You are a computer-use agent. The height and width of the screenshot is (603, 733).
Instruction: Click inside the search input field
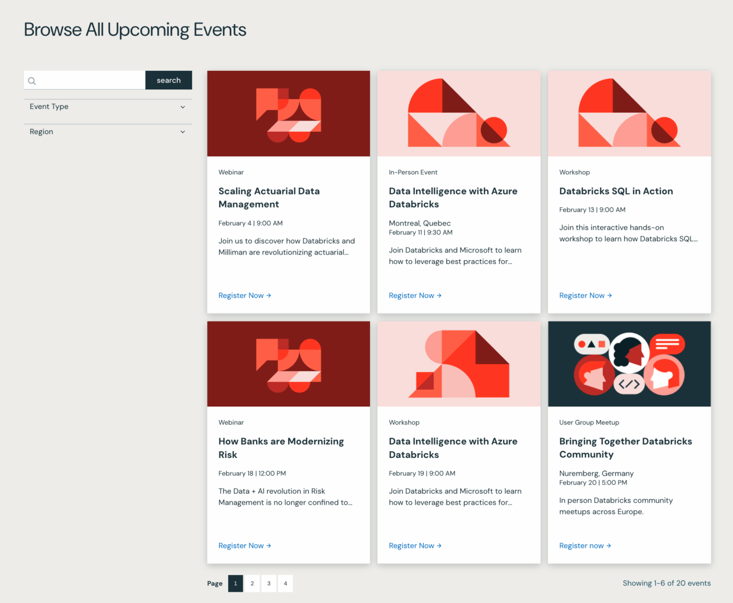84,80
